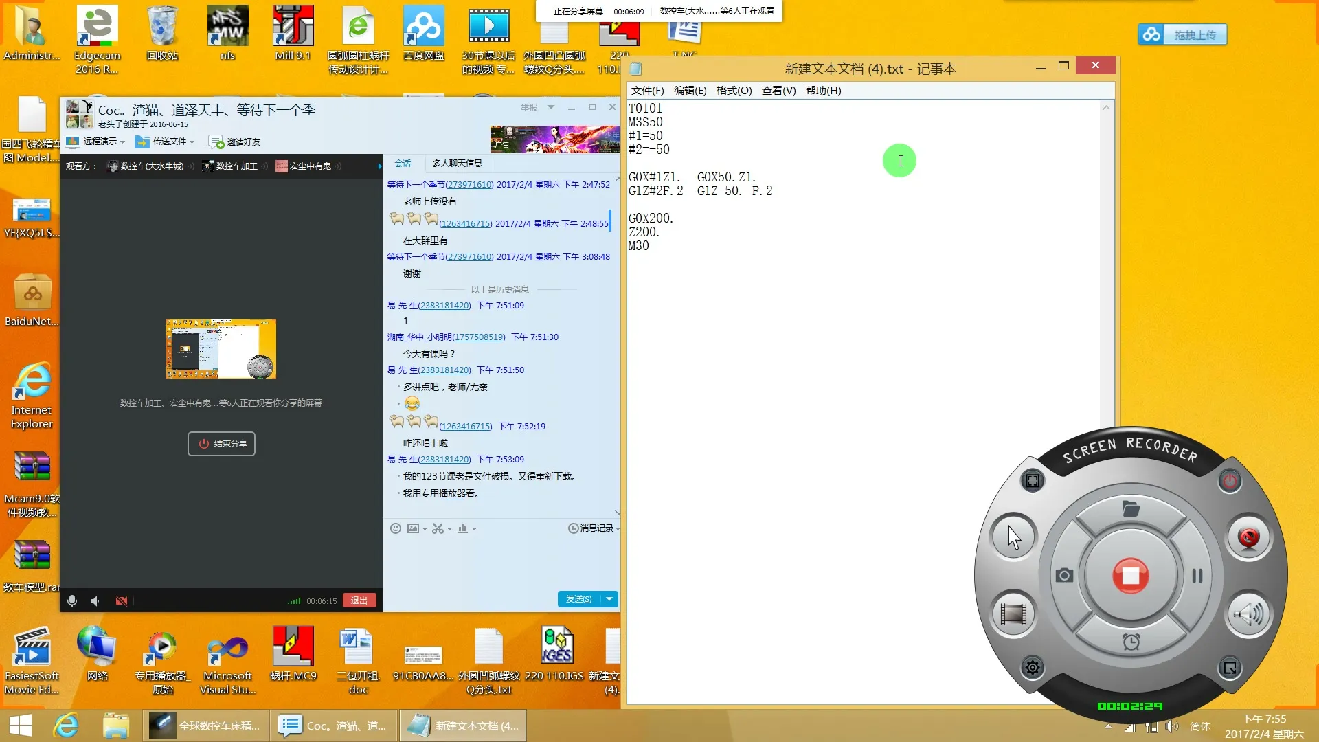Select the full-screen region icon on recorder
This screenshot has width=1319, height=742.
[1033, 481]
